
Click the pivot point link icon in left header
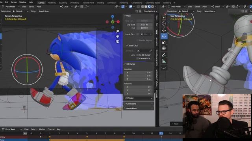tap(76, 7)
